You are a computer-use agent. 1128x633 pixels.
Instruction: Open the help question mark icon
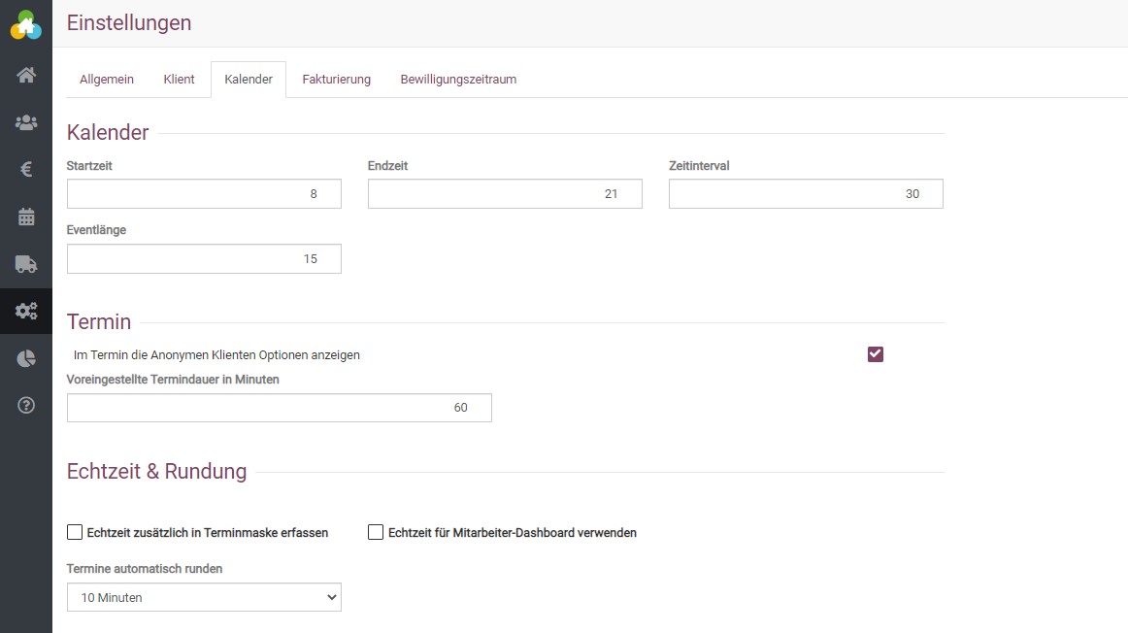(26, 406)
